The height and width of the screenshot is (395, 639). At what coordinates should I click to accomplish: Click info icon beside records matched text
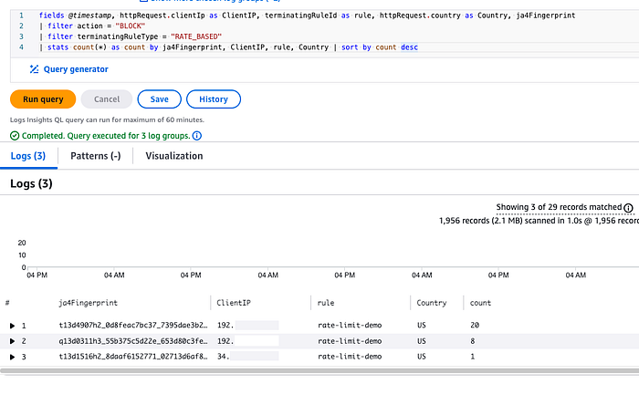pos(628,208)
